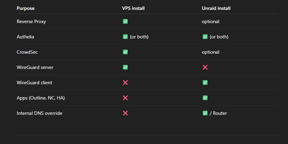This screenshot has height=144, width=288.
Task: Click VPS red X for Apps row
Action: coord(125,98)
